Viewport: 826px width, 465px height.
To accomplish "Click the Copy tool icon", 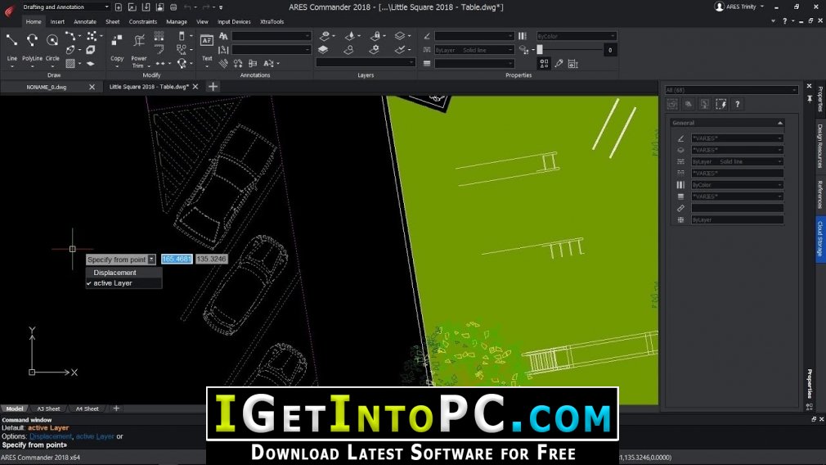I will pyautogui.click(x=117, y=40).
